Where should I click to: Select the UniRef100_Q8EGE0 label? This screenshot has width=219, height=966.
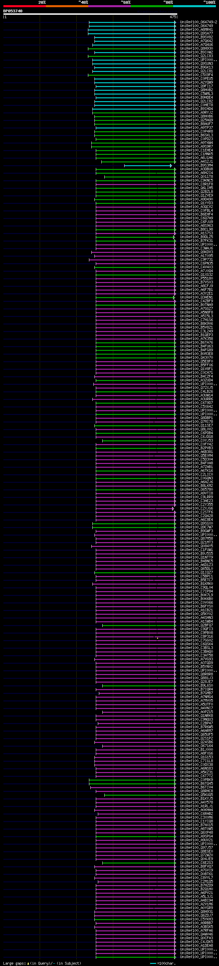(x=196, y=851)
